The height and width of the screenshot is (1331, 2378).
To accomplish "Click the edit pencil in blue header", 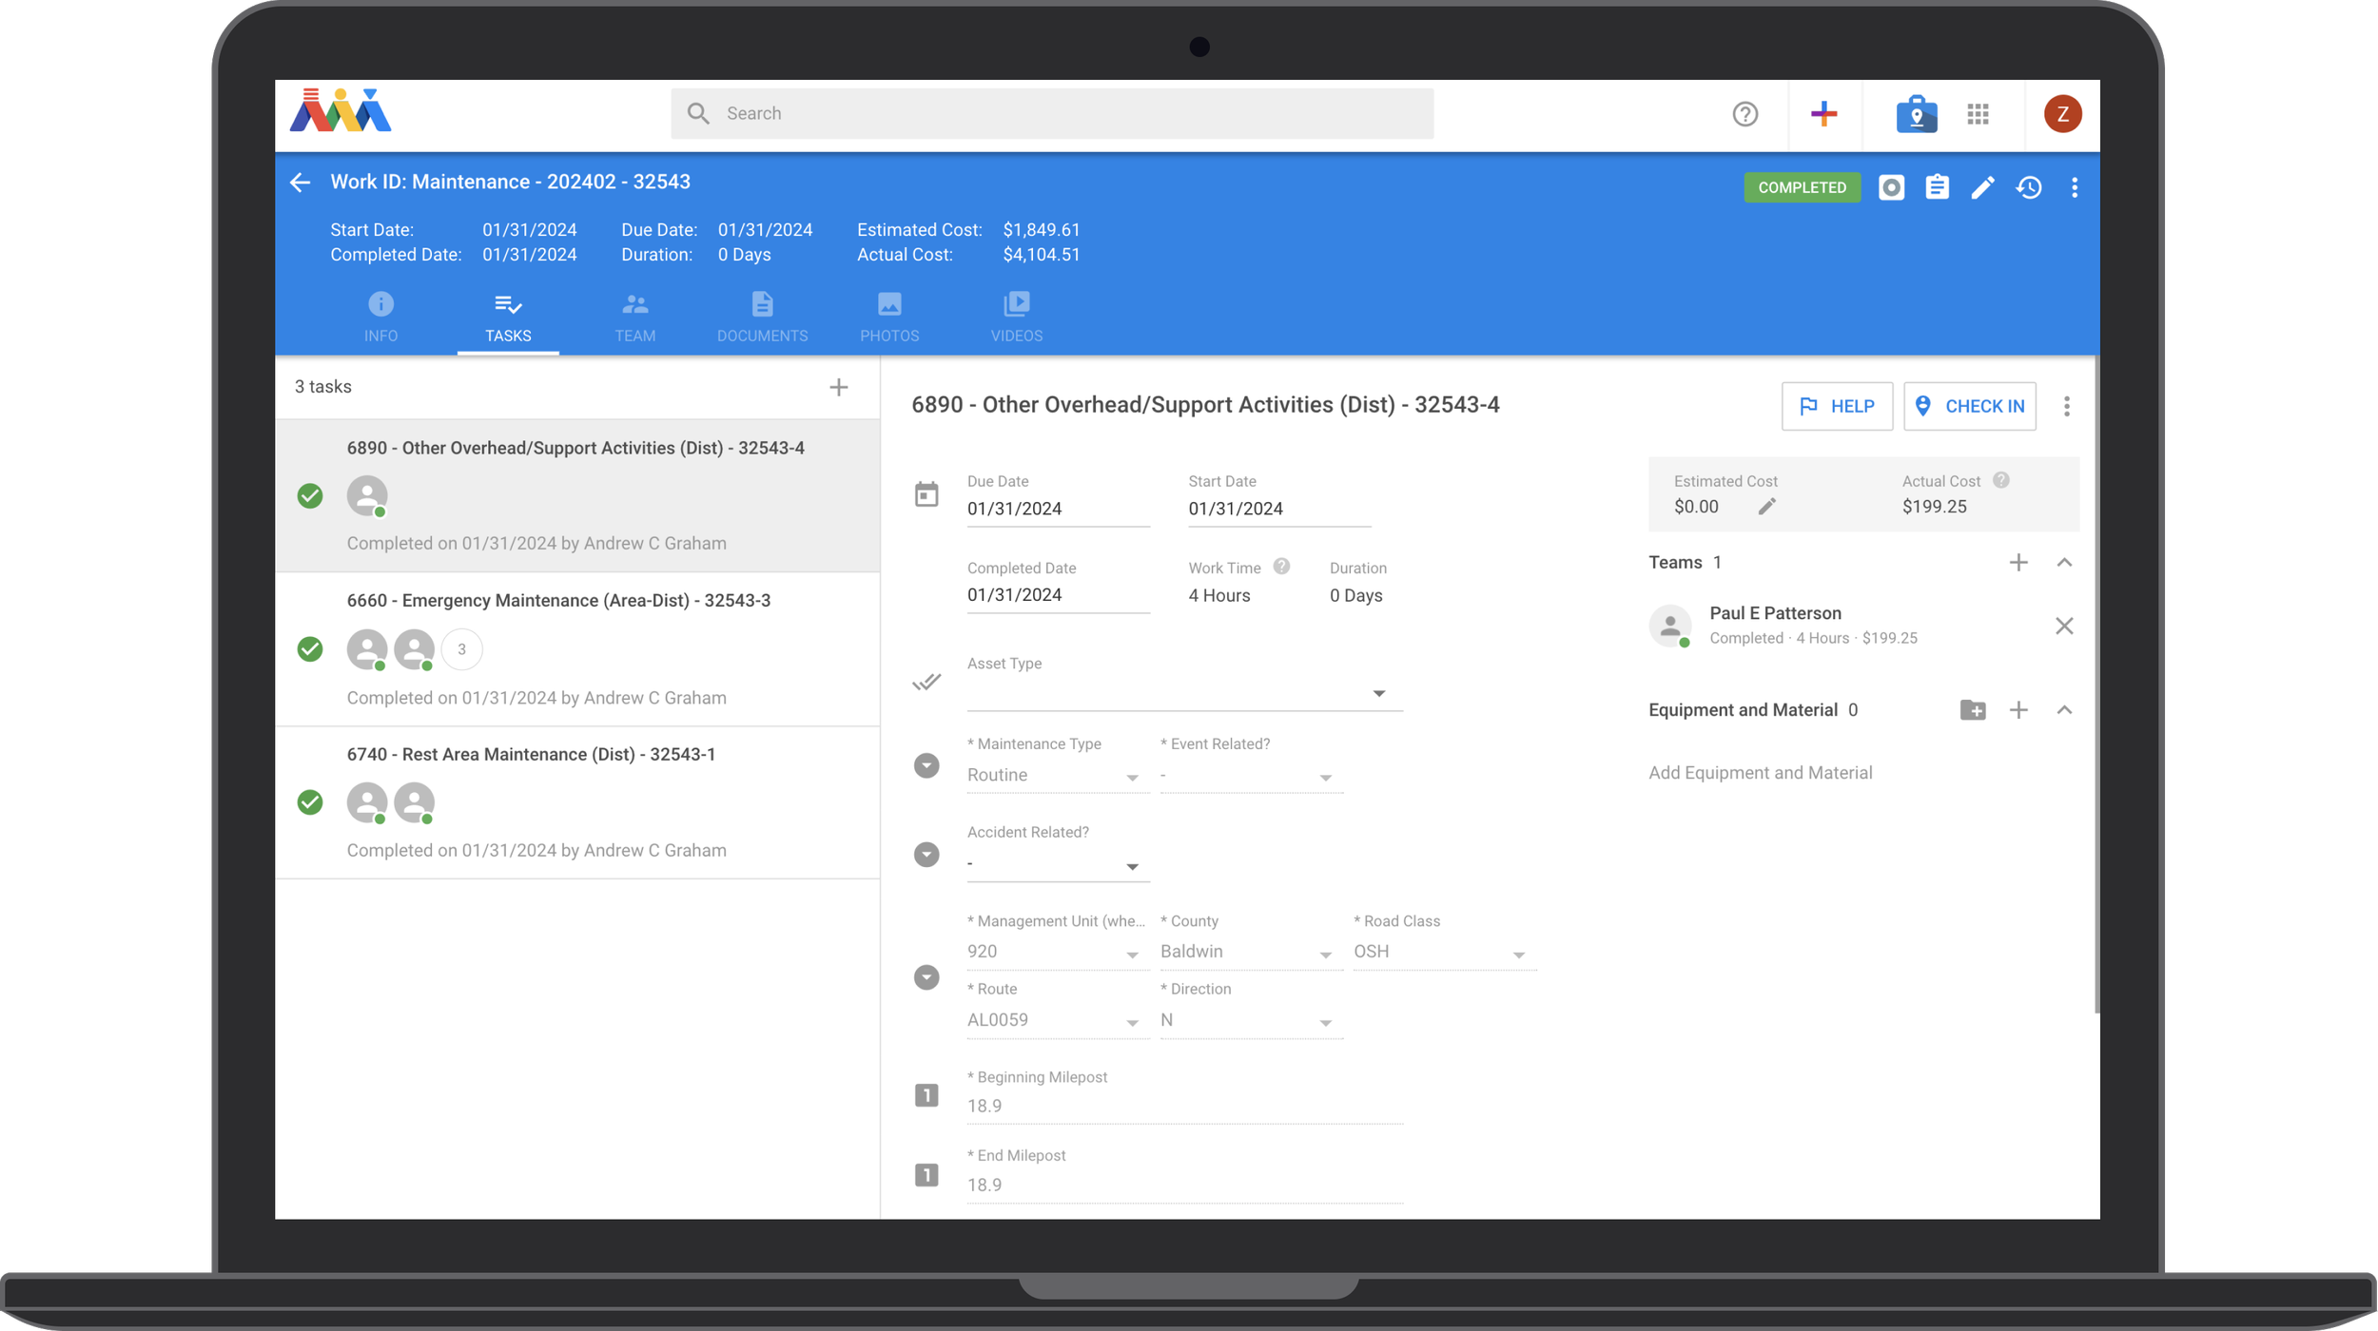I will pyautogui.click(x=1982, y=187).
